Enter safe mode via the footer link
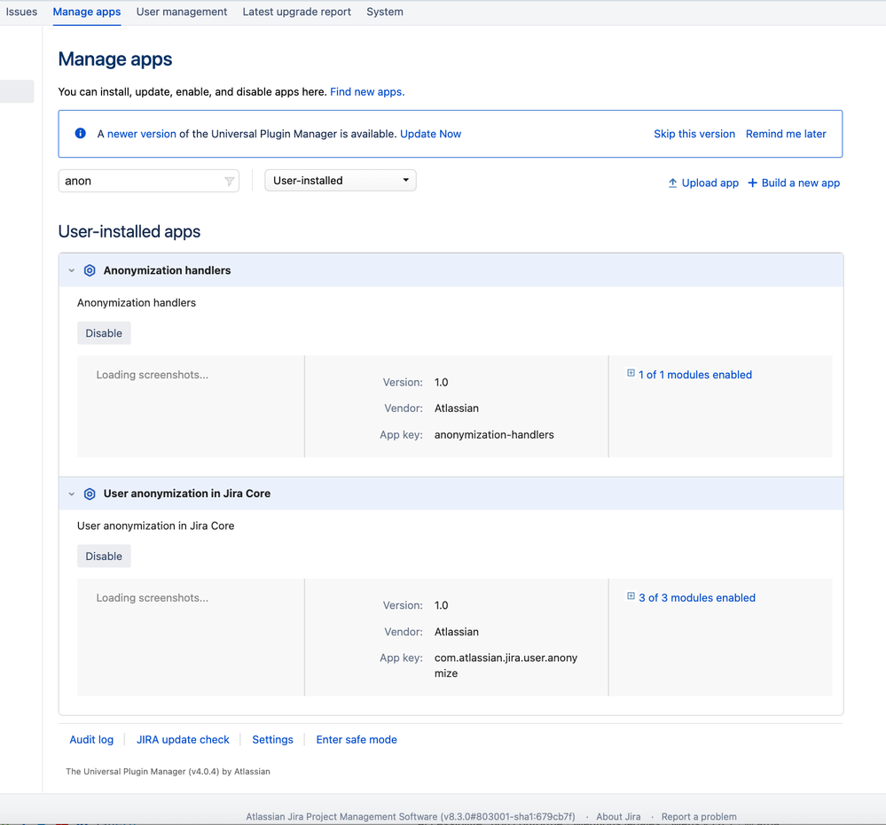This screenshot has height=825, width=886. point(356,739)
